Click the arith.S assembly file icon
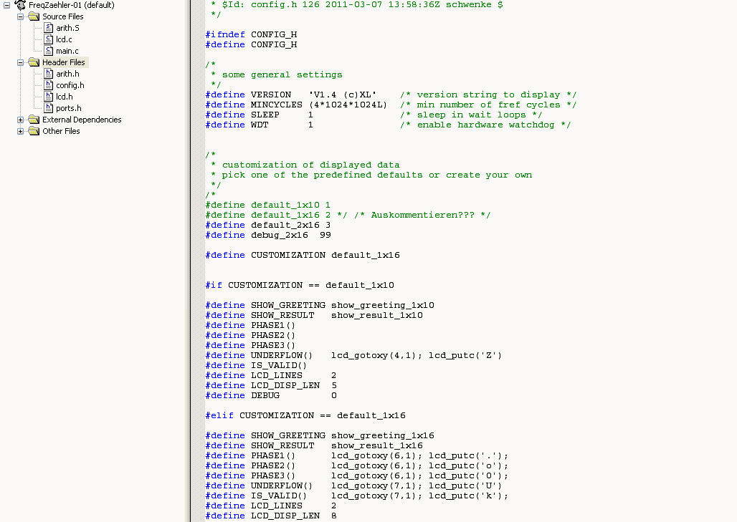Viewport: 737px width, 522px height. pyautogui.click(x=49, y=28)
